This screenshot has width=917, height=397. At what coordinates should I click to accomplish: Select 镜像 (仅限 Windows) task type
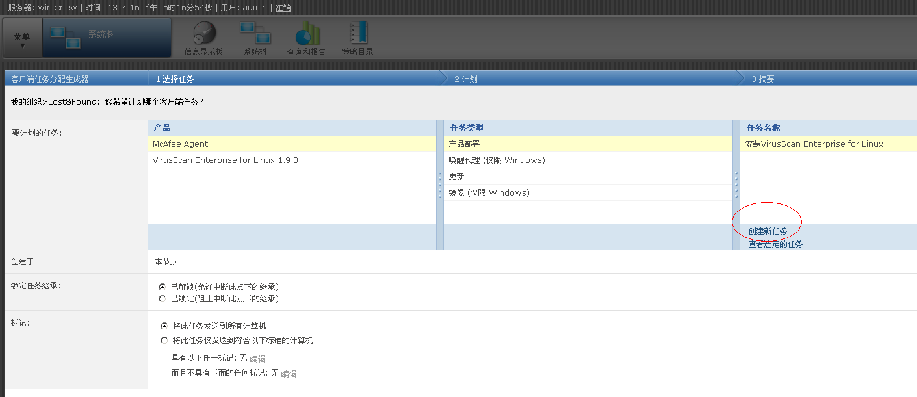(588, 193)
